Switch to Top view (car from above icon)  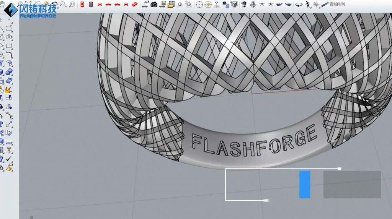82,4
